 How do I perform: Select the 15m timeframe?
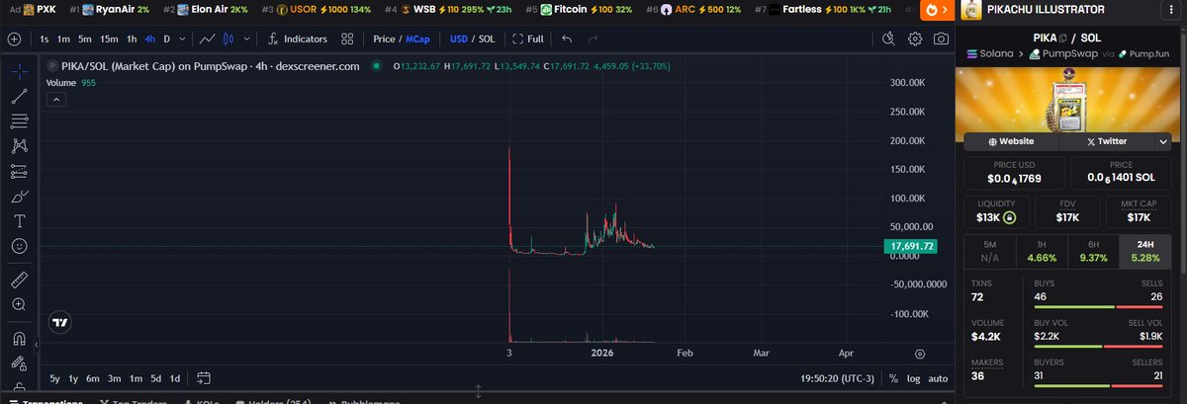pos(109,40)
